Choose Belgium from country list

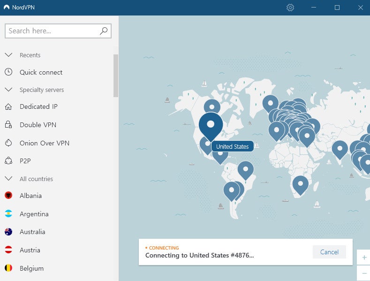pos(31,268)
